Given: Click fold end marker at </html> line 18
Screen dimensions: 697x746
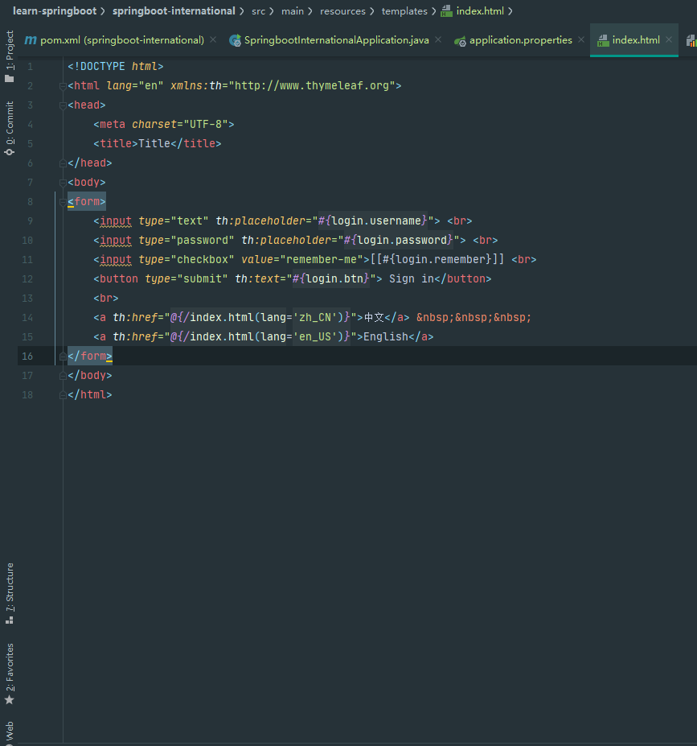Looking at the screenshot, I should tap(63, 395).
